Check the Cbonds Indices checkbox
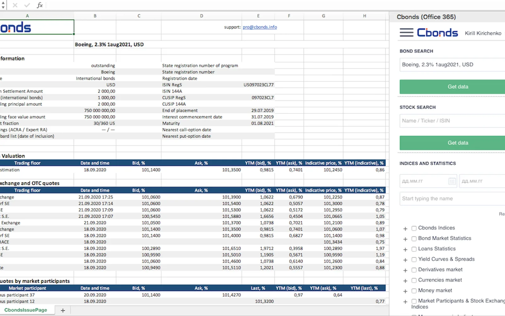The height and width of the screenshot is (316, 505). click(414, 228)
